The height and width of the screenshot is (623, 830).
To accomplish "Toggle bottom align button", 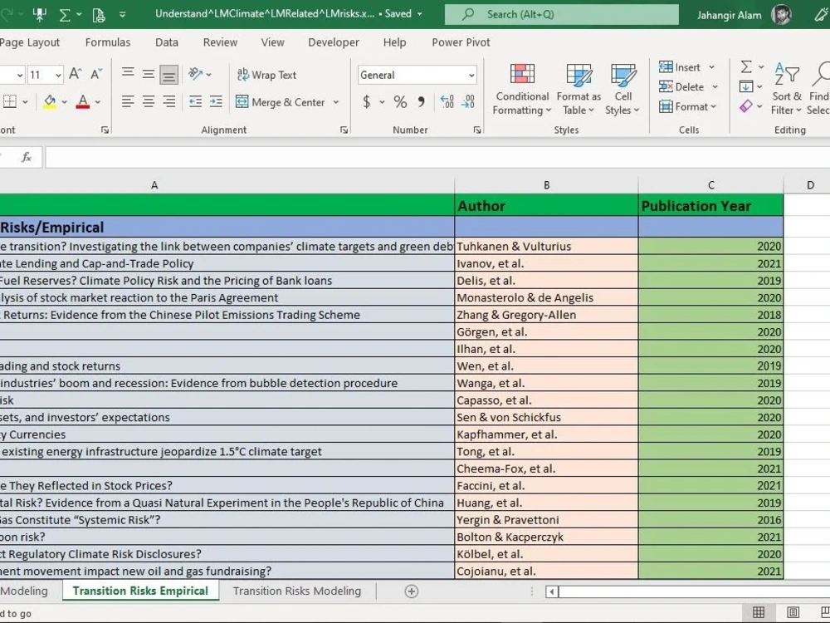I will coord(168,74).
